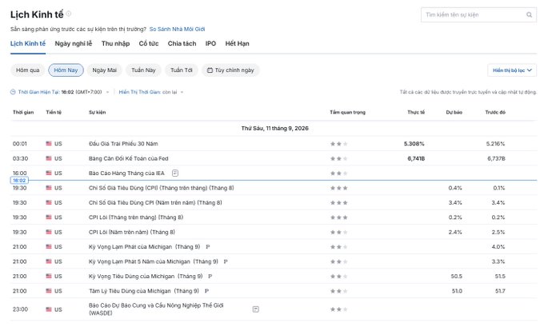Image resolution: width=544 pixels, height=327 pixels.
Task: Switch to the Cổ tức tab
Action: click(x=149, y=44)
